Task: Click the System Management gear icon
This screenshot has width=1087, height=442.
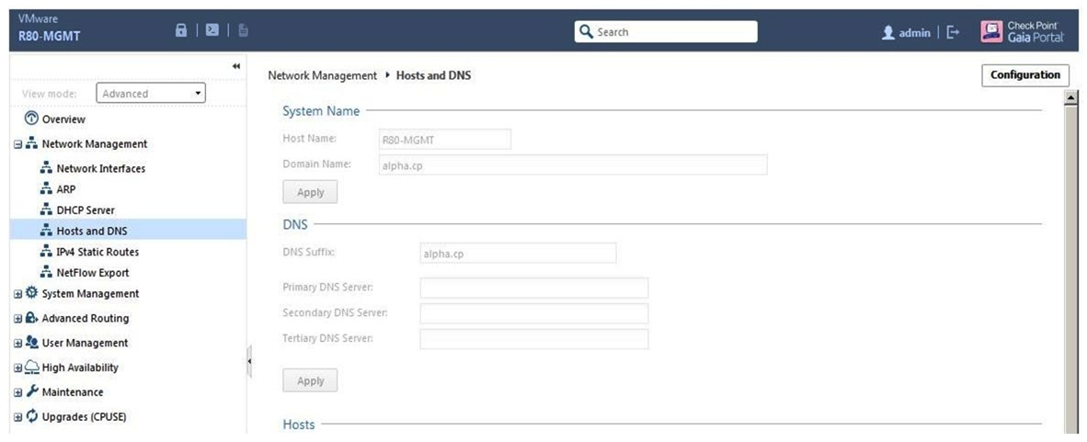Action: tap(31, 293)
